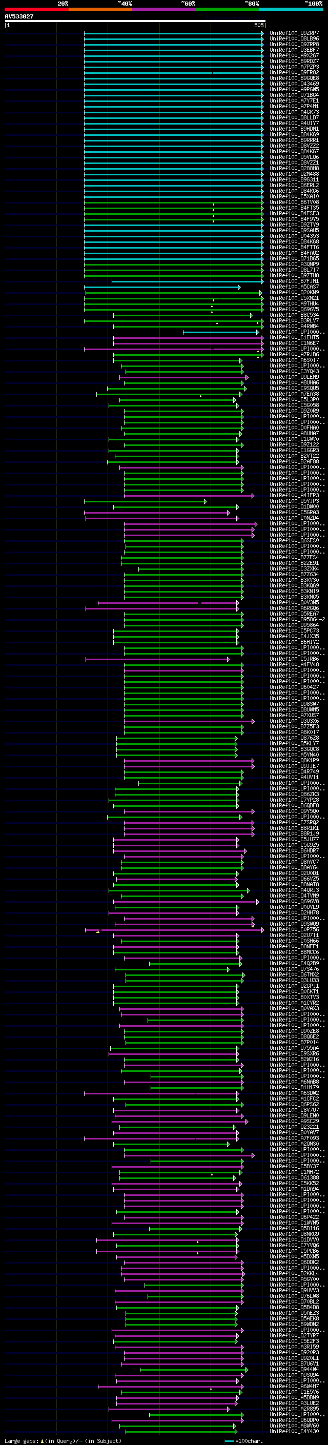This screenshot has width=328, height=1445.
Task: Select hit label UniRef100_B9RDZ7
Action: tap(294, 61)
